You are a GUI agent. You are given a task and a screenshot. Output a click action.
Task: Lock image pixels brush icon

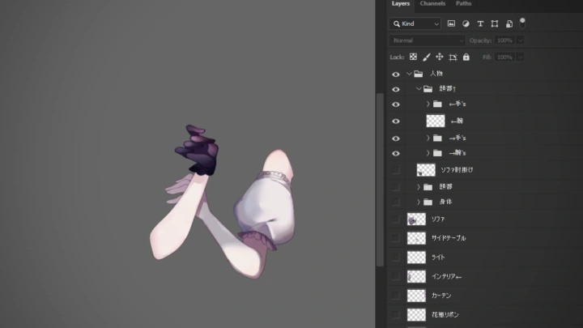427,58
